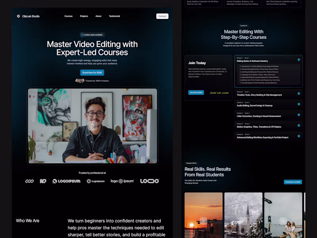Click the creator avatars next to Trusted by 1000+
This screenshot has height=238, width=317.
coord(80,81)
